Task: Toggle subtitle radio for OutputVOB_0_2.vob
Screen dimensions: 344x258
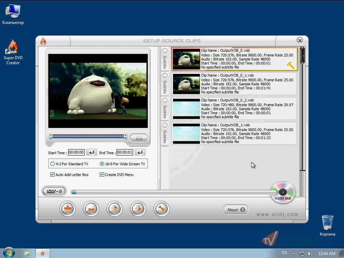Action: 164,101
